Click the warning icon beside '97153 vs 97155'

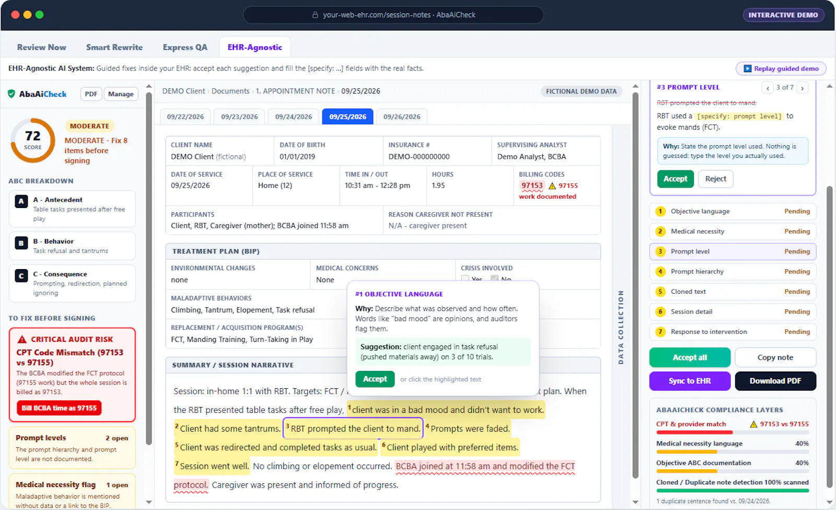click(753, 424)
